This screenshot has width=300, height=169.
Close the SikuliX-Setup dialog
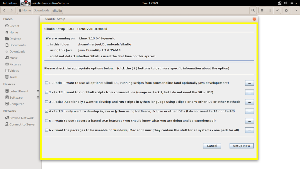254,19
